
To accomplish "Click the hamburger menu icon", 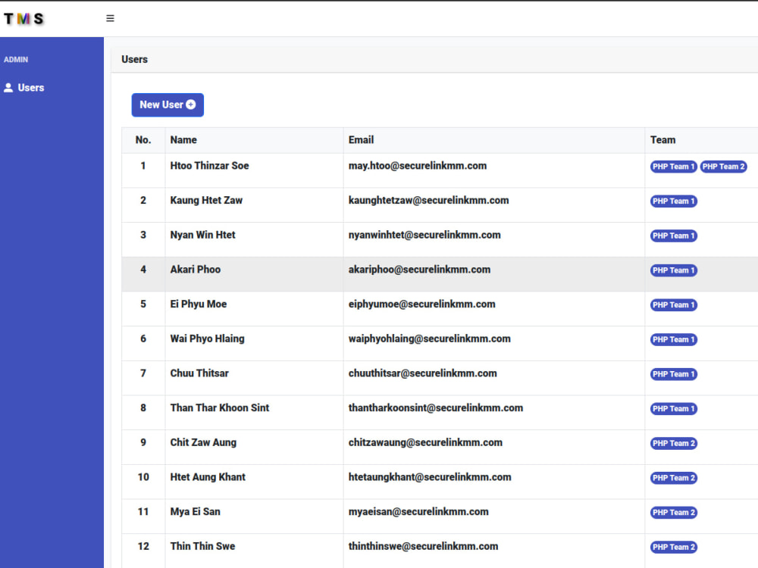I will (110, 17).
